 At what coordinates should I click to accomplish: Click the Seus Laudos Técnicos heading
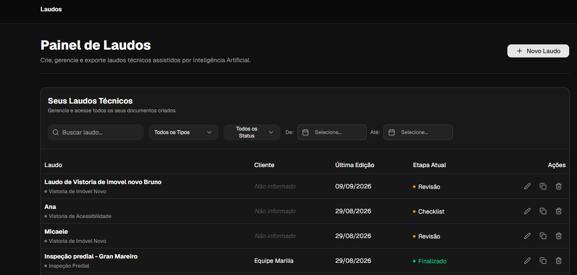pos(90,101)
